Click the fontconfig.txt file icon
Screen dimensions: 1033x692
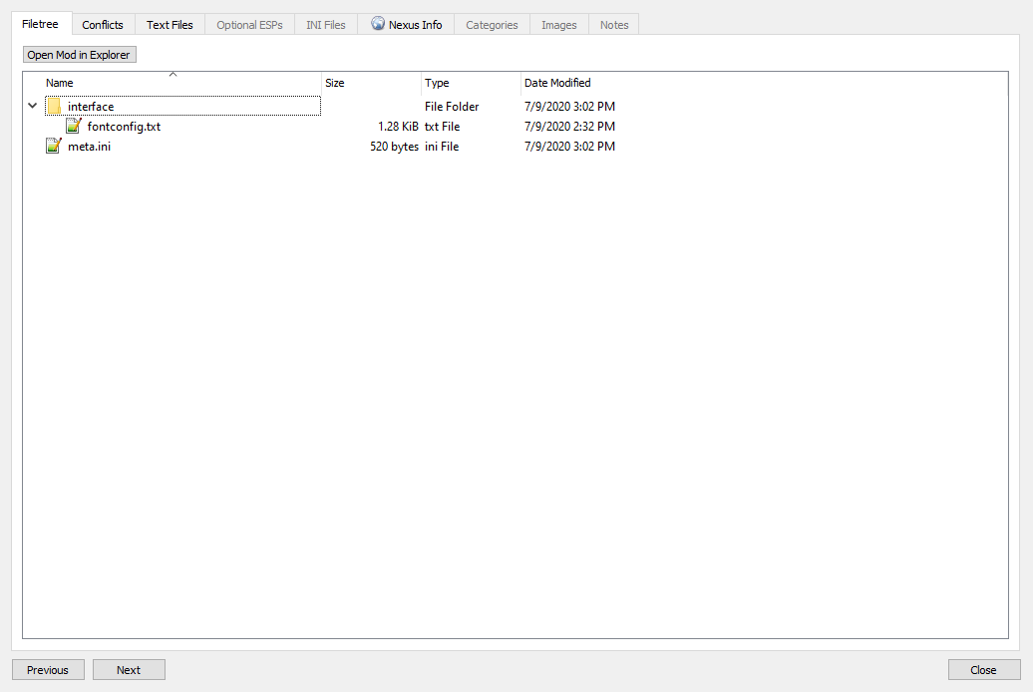[x=74, y=127]
